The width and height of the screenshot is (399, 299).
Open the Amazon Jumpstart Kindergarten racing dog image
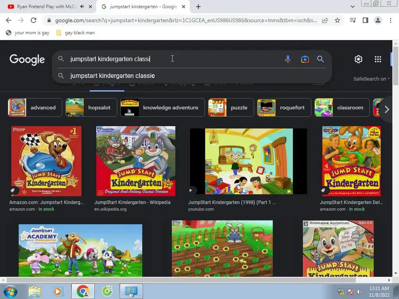click(46, 161)
